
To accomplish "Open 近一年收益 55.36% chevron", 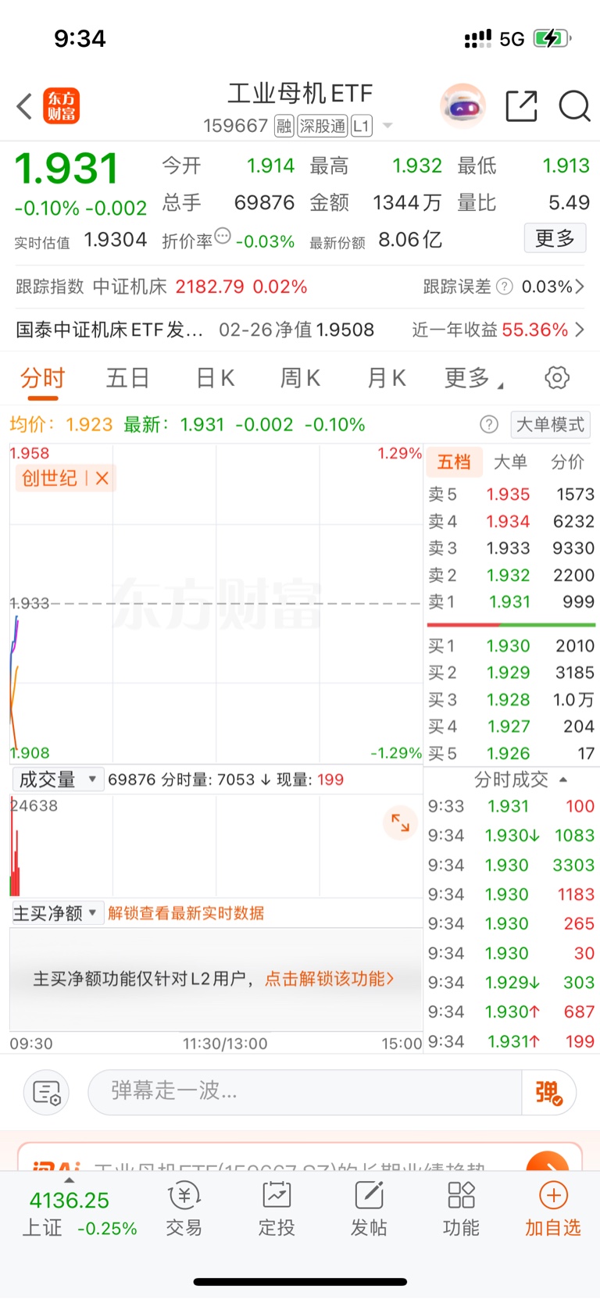I will coord(579,330).
